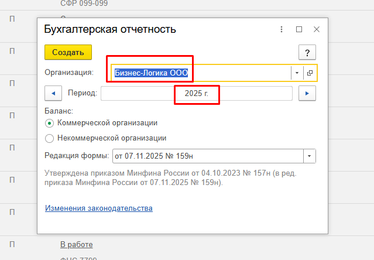Go to previous period with left arrow

53,93
